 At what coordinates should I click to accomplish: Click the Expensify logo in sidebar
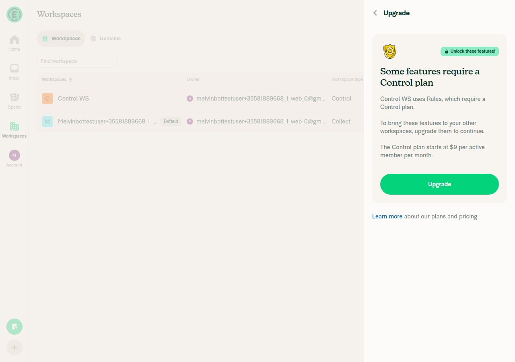click(x=14, y=14)
